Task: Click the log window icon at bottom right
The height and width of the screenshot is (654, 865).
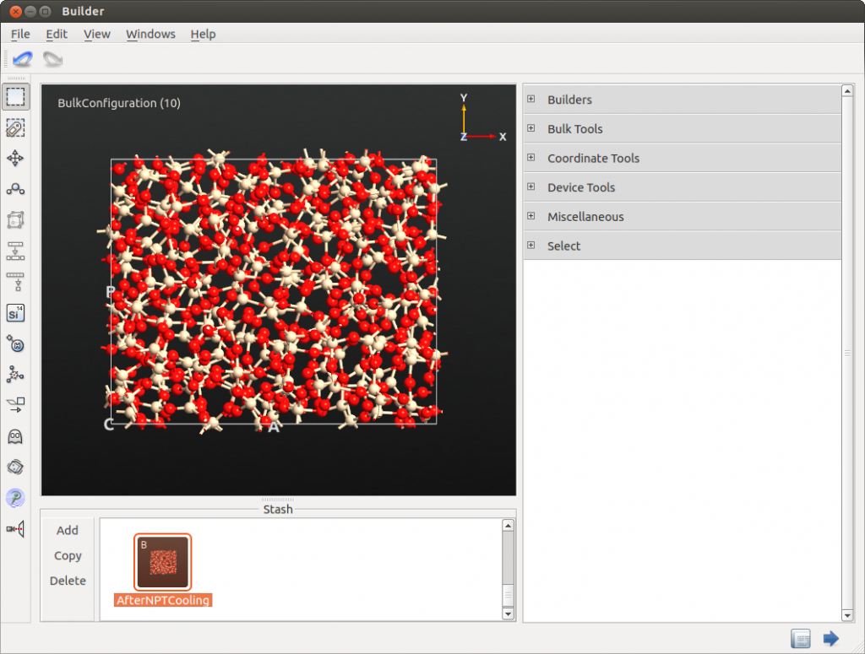Action: tap(801, 639)
